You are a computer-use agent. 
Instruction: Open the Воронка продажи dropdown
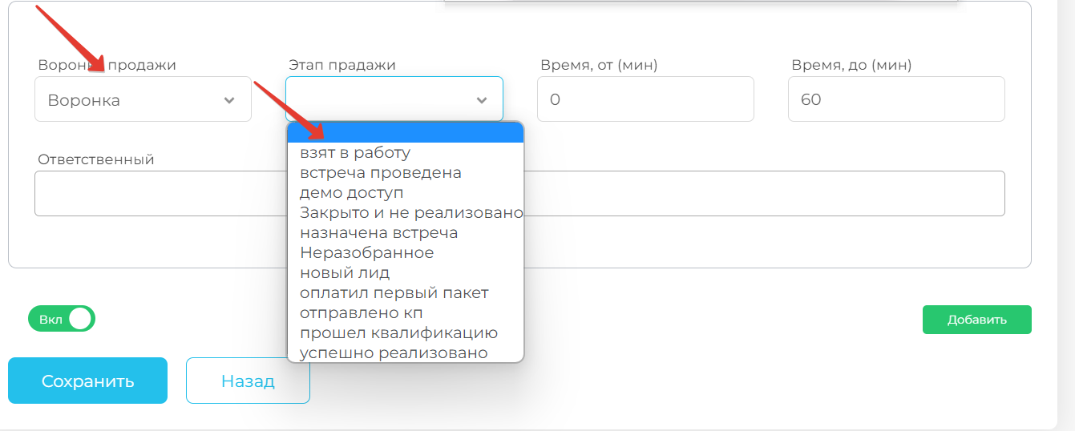[143, 100]
